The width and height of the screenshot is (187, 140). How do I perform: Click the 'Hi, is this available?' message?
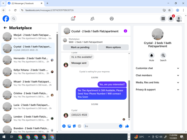tap(82, 57)
